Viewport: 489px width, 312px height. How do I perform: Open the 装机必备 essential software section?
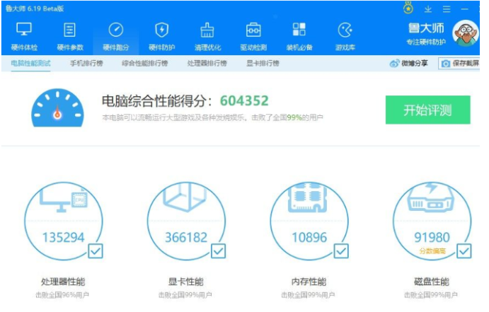tap(299, 37)
